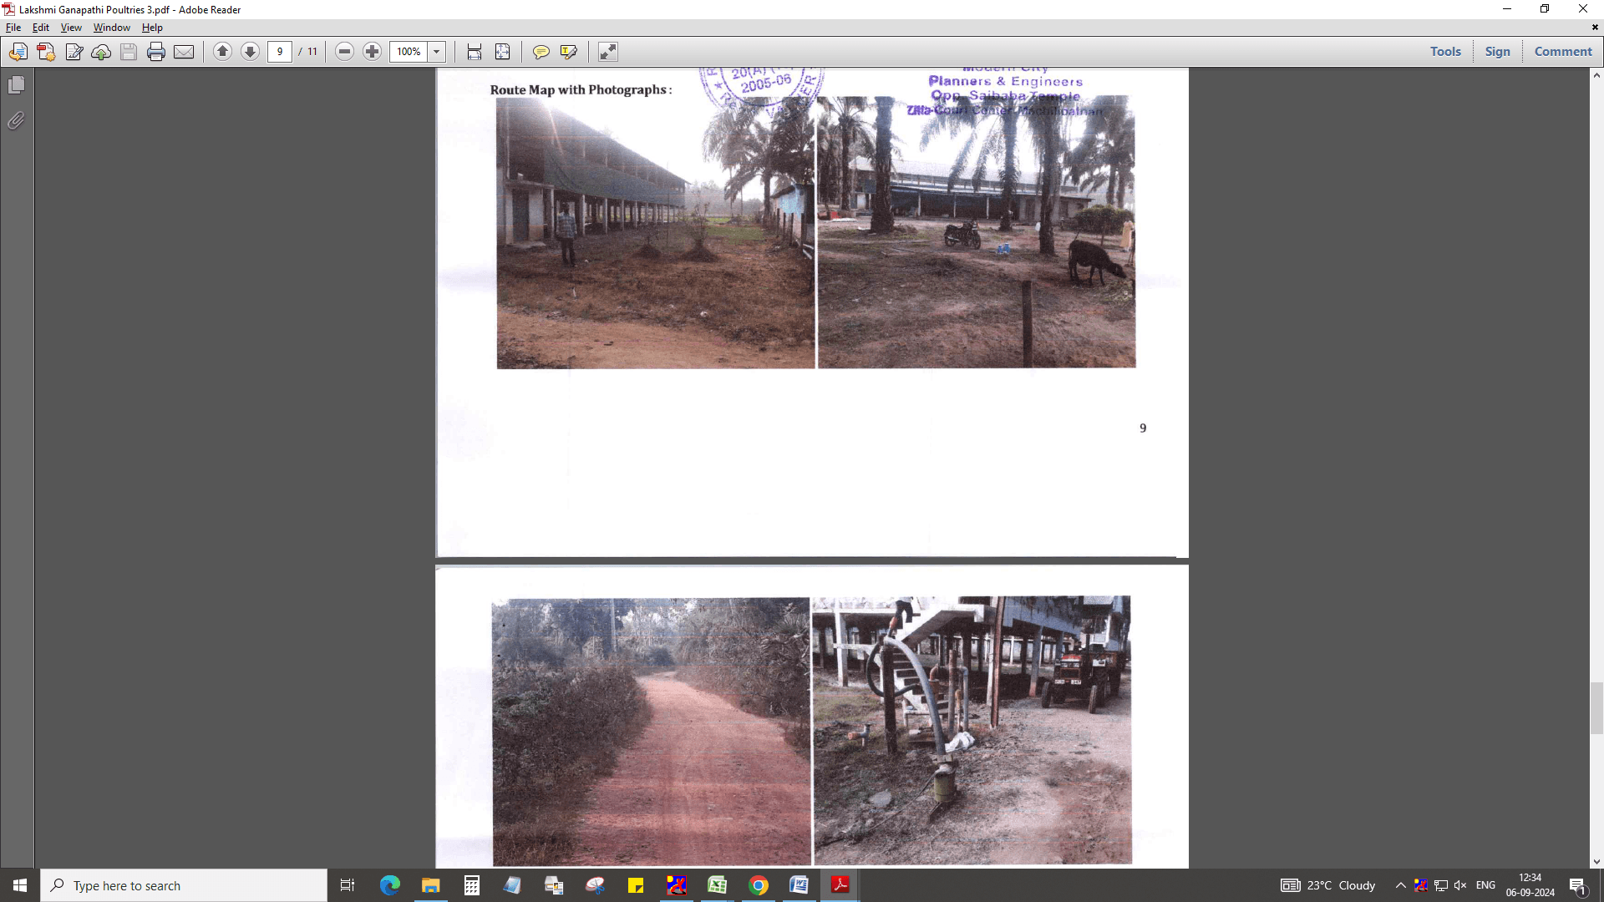Click the scrollbar down arrow
1604x902 pixels.
[x=1596, y=862]
